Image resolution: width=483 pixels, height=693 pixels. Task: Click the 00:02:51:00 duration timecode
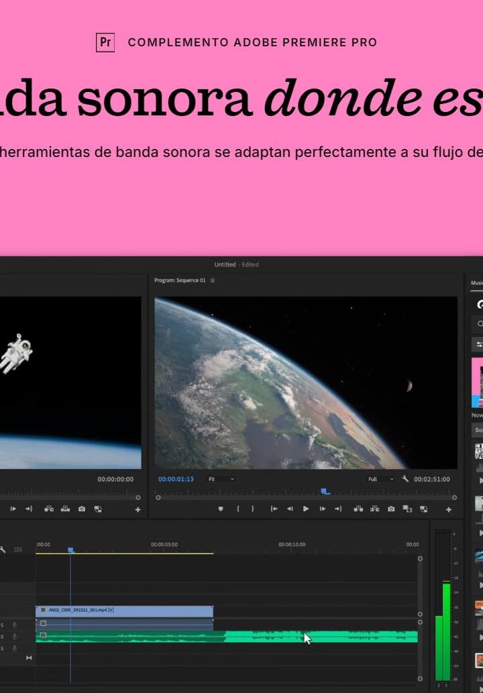(x=432, y=479)
